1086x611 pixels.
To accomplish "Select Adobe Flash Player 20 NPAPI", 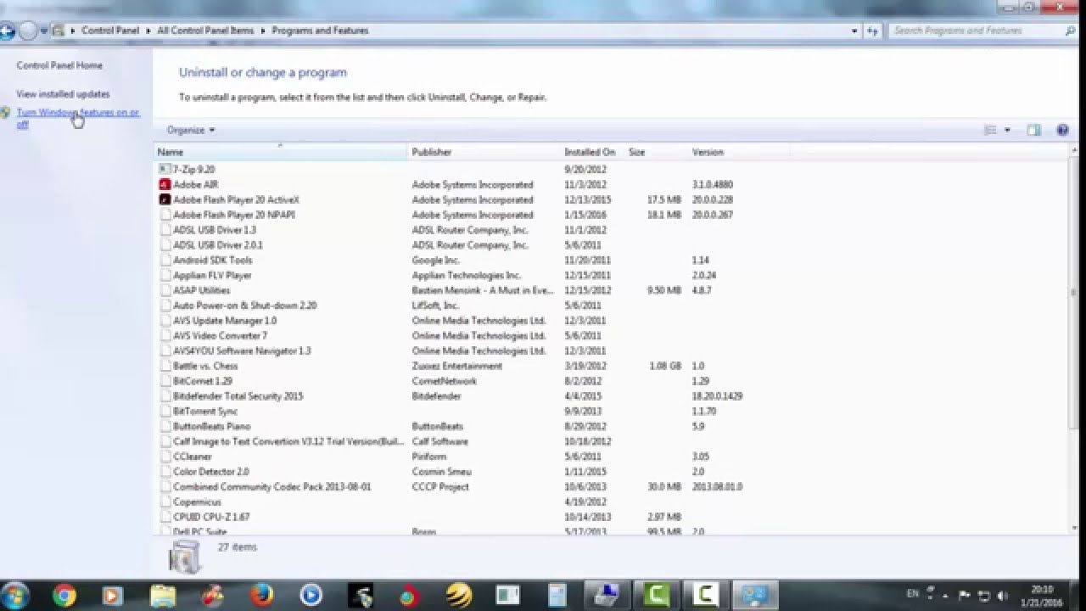I will pyautogui.click(x=234, y=215).
